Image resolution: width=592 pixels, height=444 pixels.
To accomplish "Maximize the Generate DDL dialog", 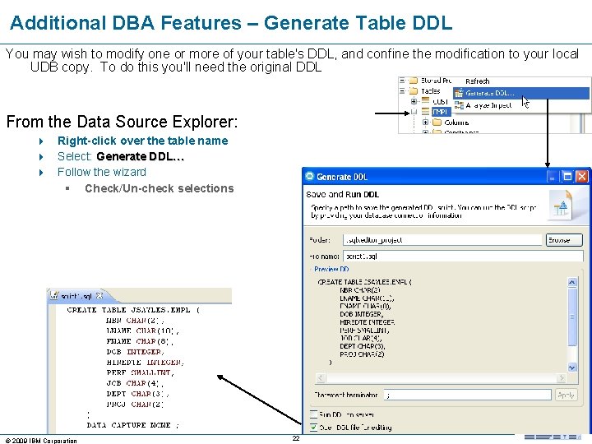I will 567,177.
